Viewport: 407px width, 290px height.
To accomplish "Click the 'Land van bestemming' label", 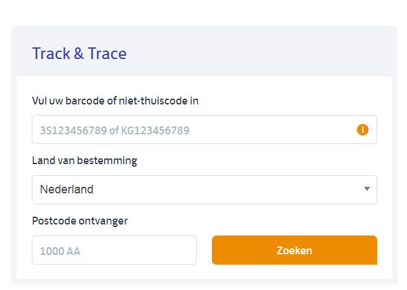I will pyautogui.click(x=84, y=160).
